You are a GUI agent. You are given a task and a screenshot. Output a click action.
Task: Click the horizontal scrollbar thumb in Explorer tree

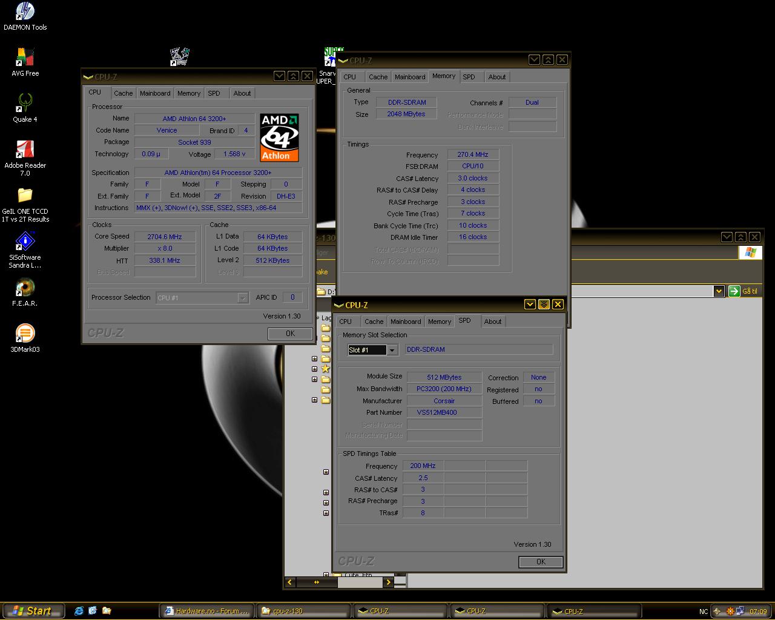click(316, 582)
